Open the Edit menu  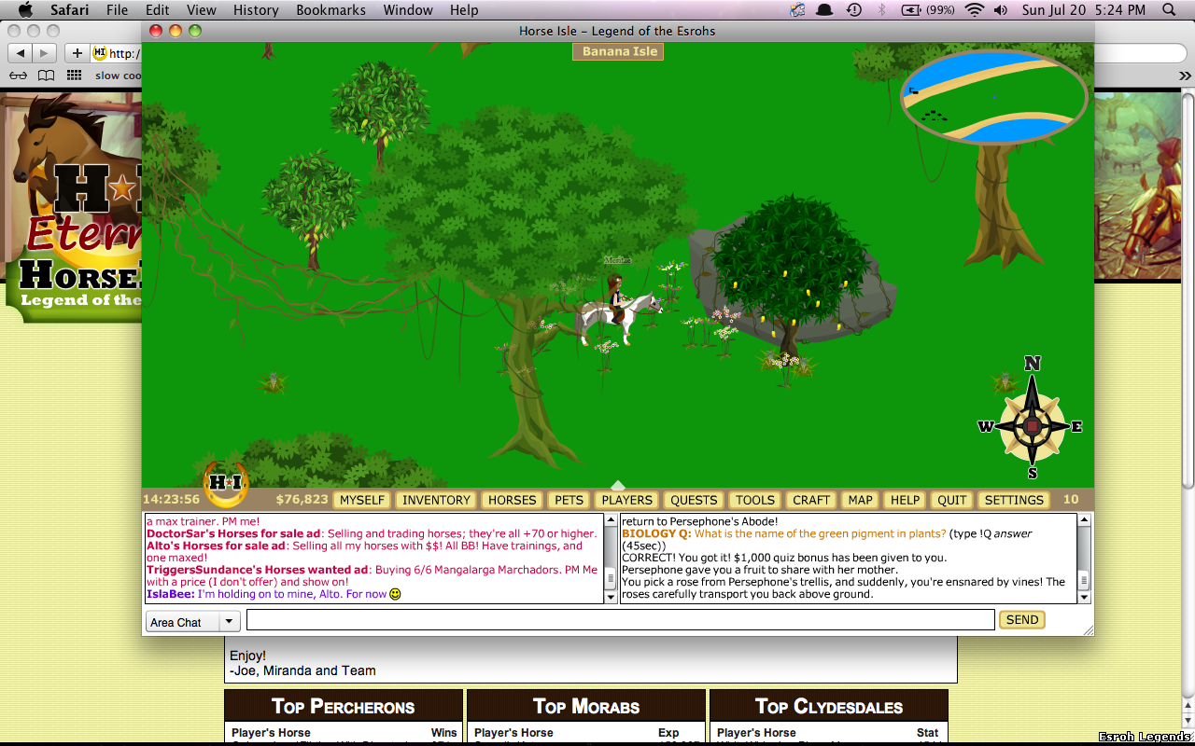pyautogui.click(x=157, y=10)
